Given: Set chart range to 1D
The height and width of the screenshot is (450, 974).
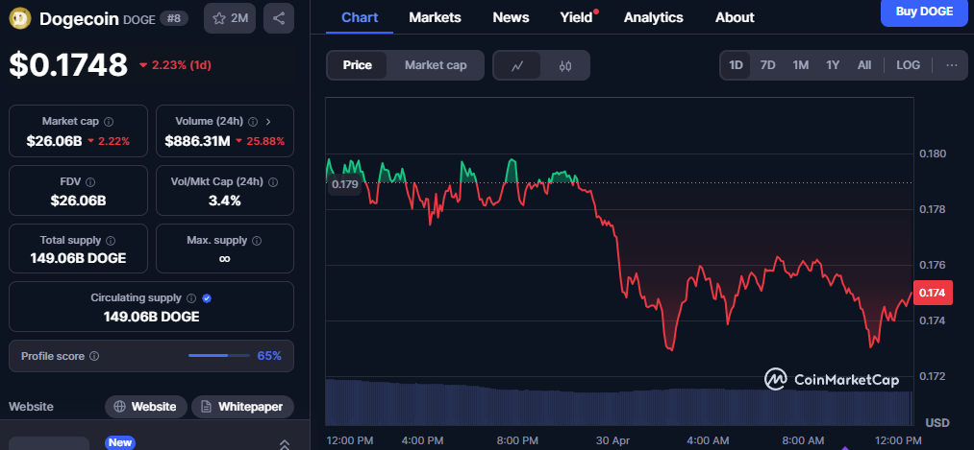Looking at the screenshot, I should 736,65.
